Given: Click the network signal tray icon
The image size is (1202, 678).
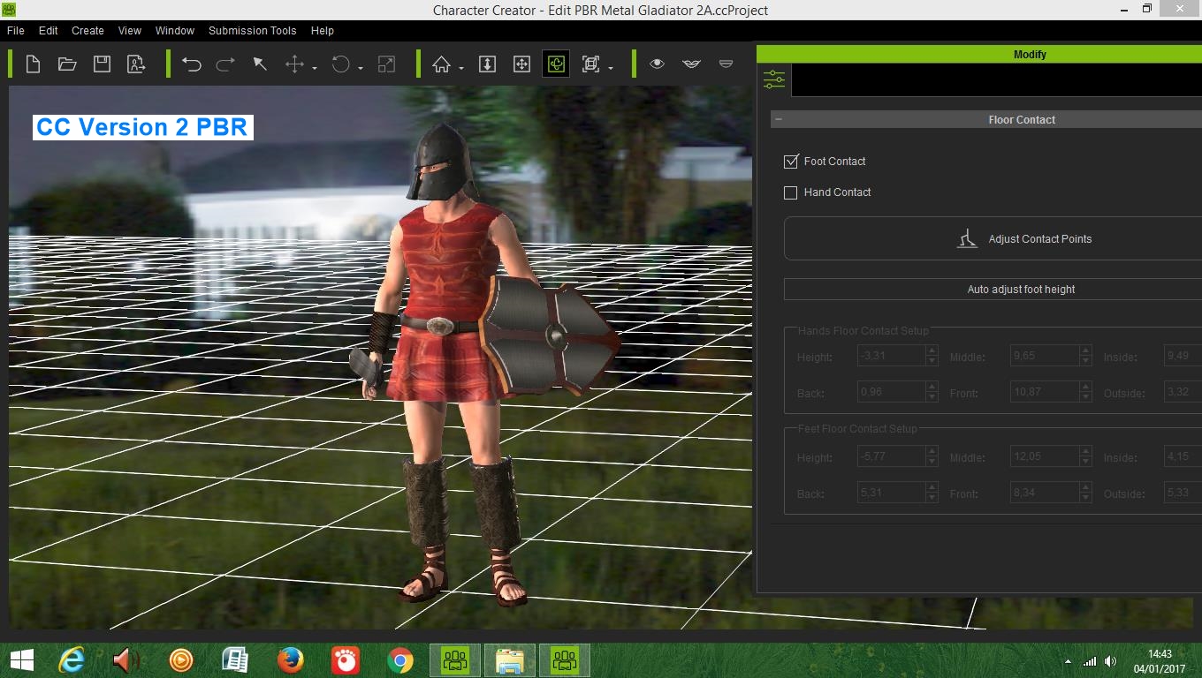Looking at the screenshot, I should [x=1090, y=661].
